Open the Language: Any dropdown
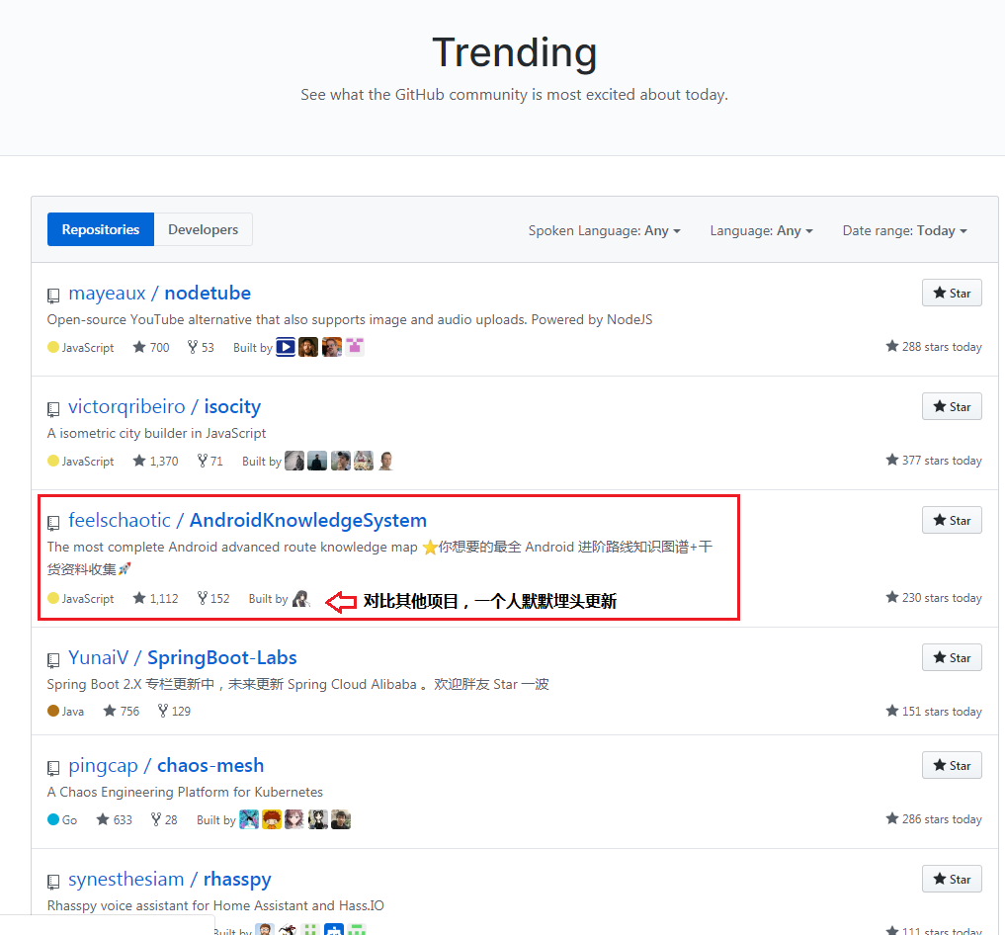The image size is (1005, 935). [x=761, y=230]
